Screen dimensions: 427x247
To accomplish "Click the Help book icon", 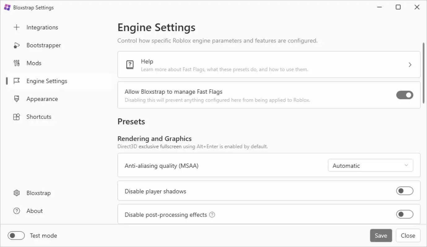I will point(130,65).
